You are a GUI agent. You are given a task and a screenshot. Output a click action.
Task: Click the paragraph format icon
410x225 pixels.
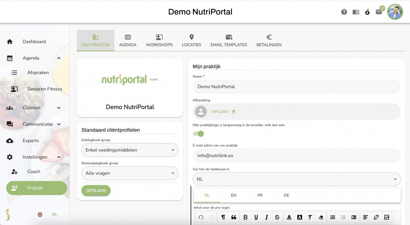(223, 217)
